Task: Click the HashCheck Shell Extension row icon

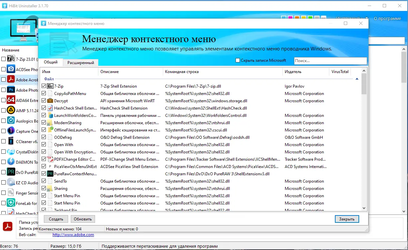Action: (x=50, y=108)
